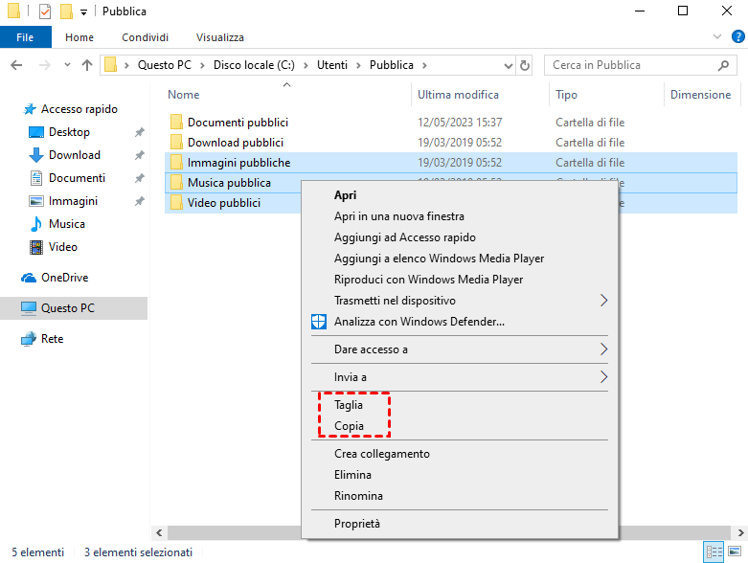This screenshot has height=563, width=748.
Task: Click the magnifying glass search icon
Action: click(725, 65)
